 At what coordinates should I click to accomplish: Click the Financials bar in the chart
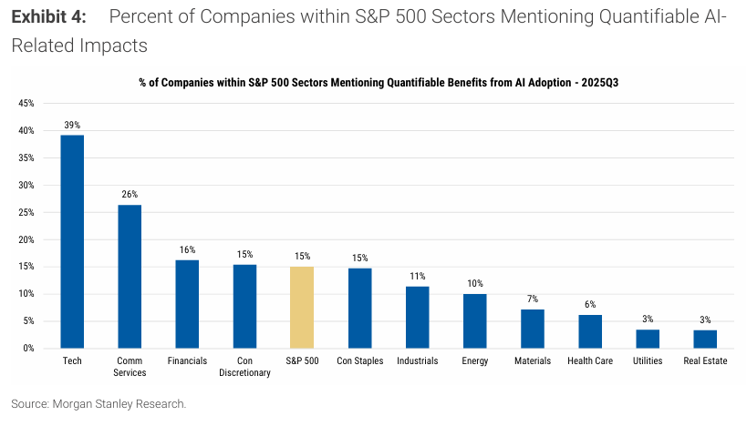[x=187, y=304]
